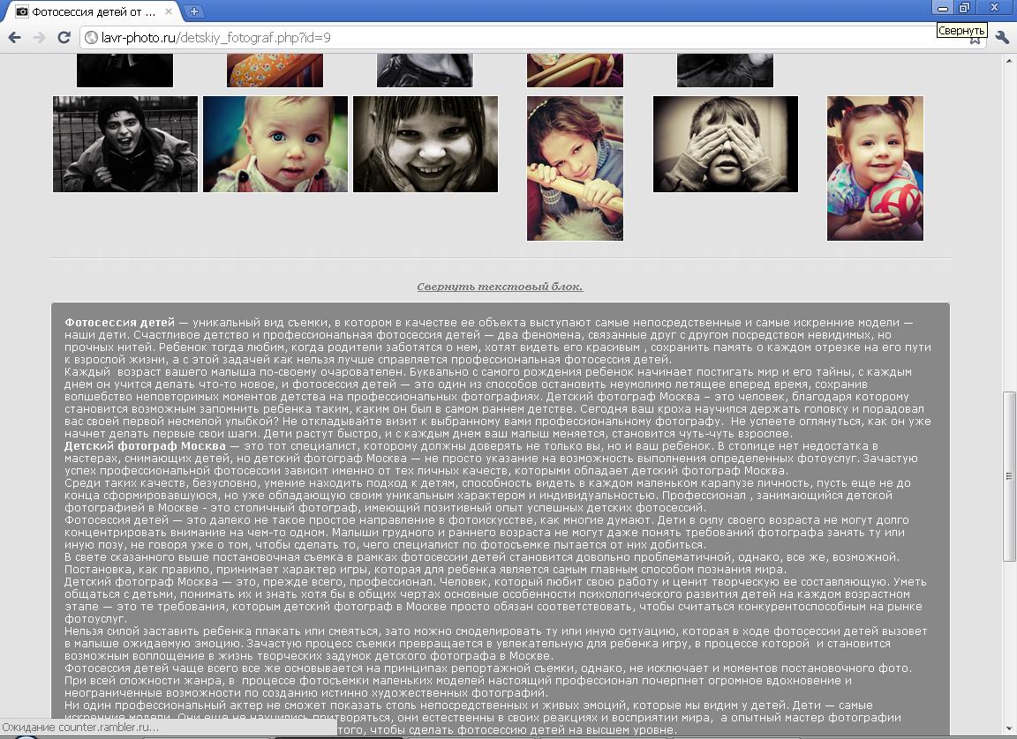Click line starting 'Среди таких качеств, безусловно'
Viewport: 1017px width, 739px height.
click(x=487, y=482)
